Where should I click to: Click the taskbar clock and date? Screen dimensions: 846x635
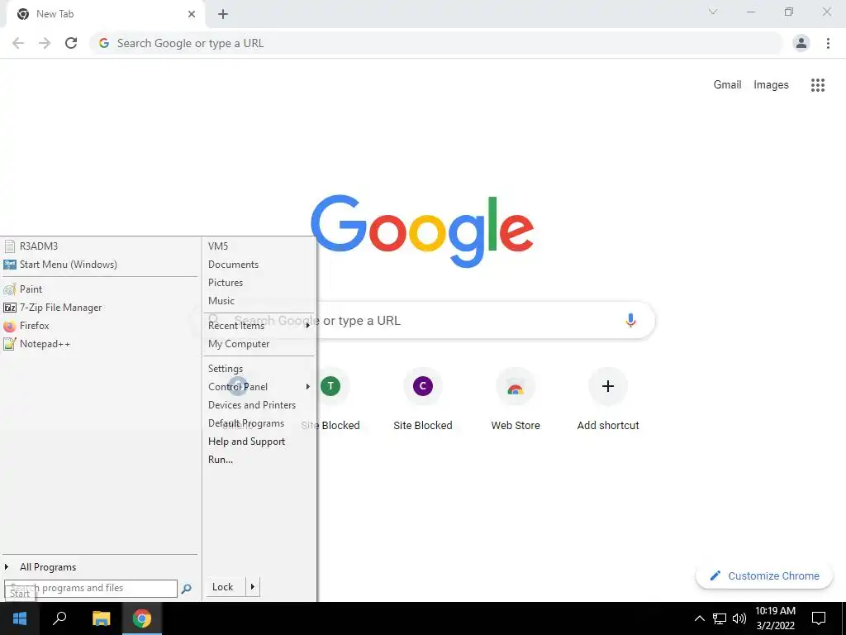[775, 618]
